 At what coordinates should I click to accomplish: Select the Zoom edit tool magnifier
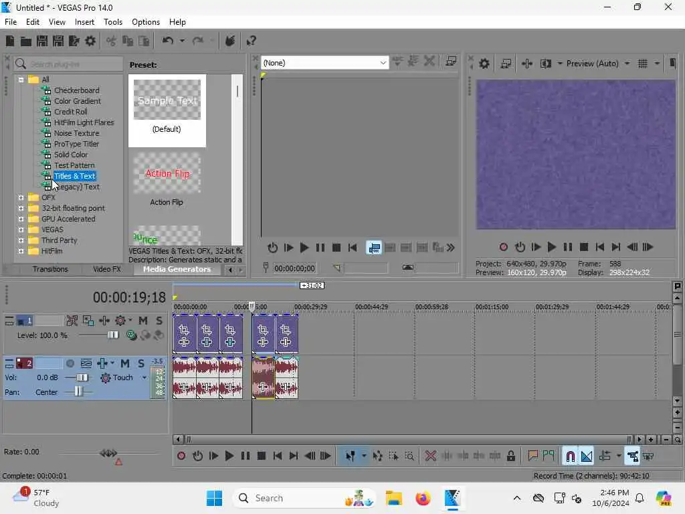pyautogui.click(x=409, y=456)
